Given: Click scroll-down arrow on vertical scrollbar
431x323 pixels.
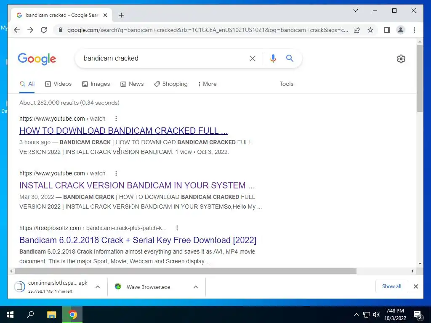Looking at the screenshot, I should point(420,264).
